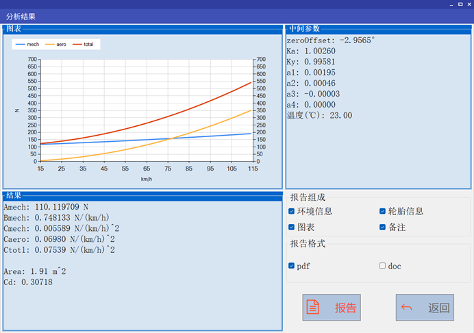Deselect the pdf format checkbox

tap(292, 266)
